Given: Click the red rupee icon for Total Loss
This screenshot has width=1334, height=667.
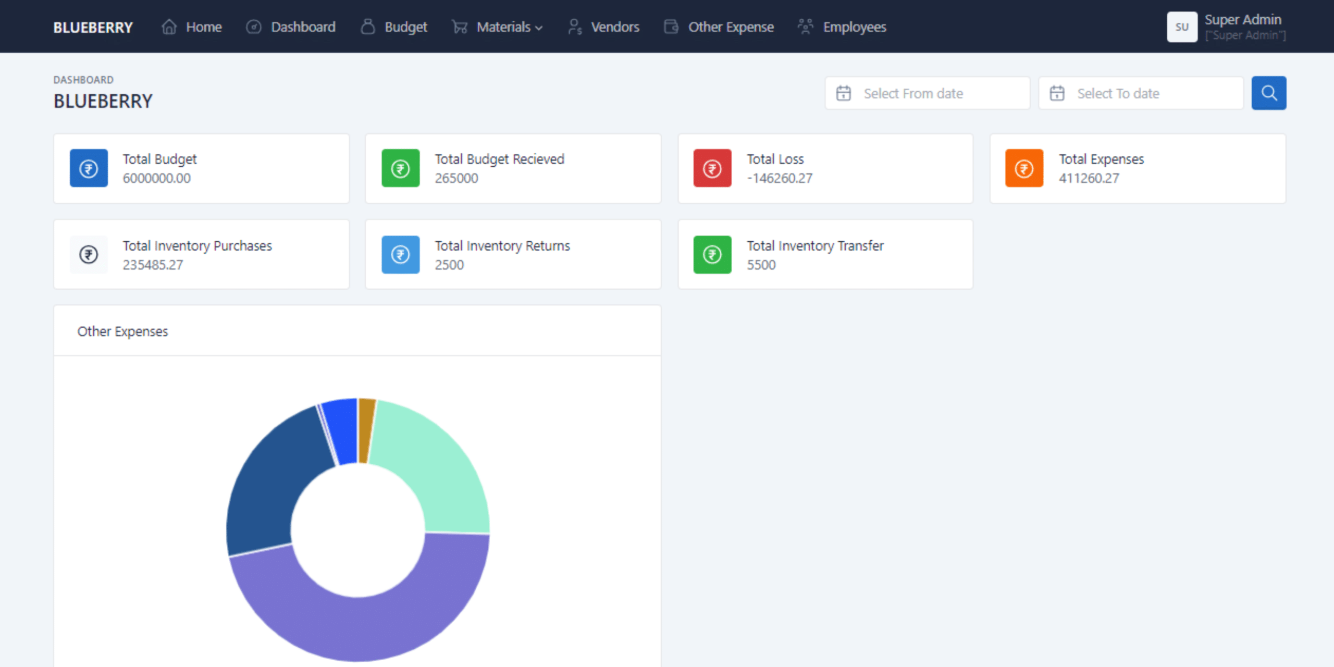Looking at the screenshot, I should pos(712,168).
